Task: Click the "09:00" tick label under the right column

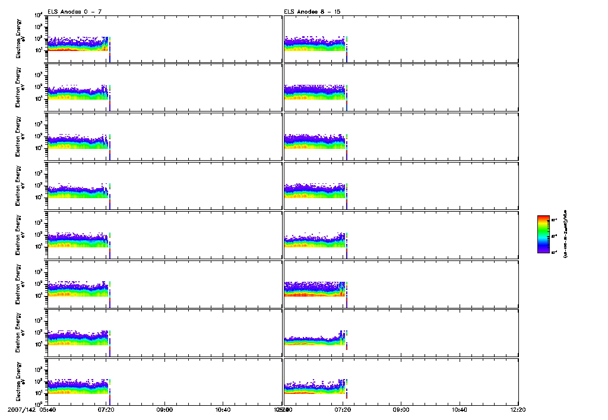Action: click(x=401, y=409)
